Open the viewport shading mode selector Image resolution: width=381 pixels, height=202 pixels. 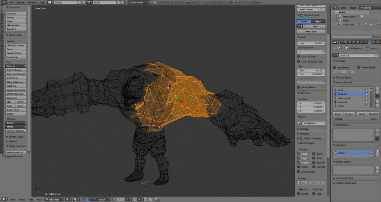pos(68,199)
